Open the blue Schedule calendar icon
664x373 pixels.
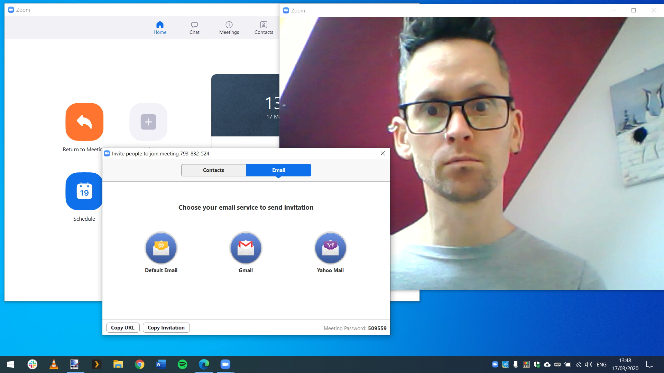[84, 191]
